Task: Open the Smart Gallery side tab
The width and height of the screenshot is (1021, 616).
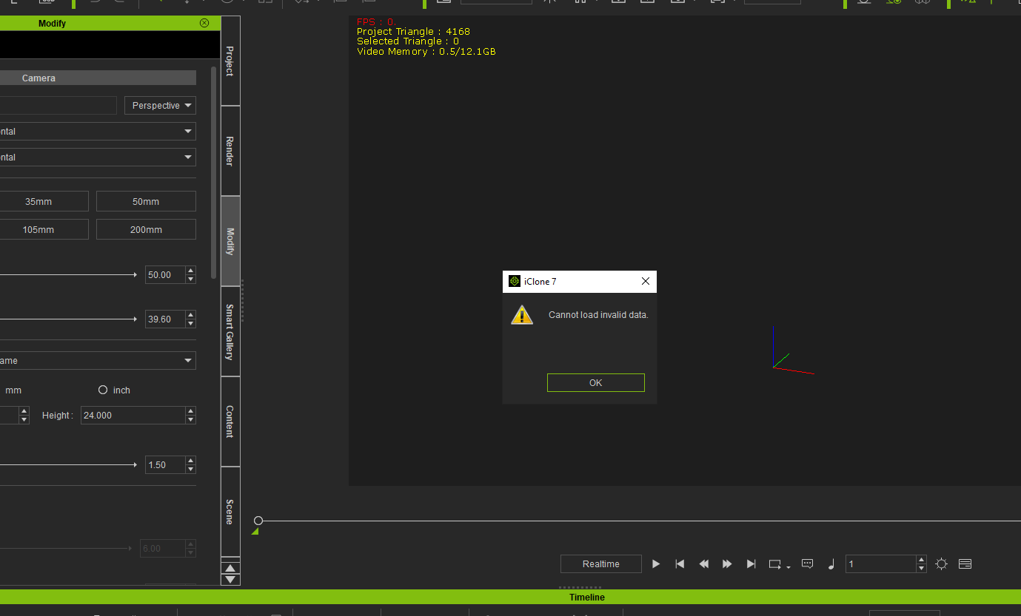Action: pos(230,331)
